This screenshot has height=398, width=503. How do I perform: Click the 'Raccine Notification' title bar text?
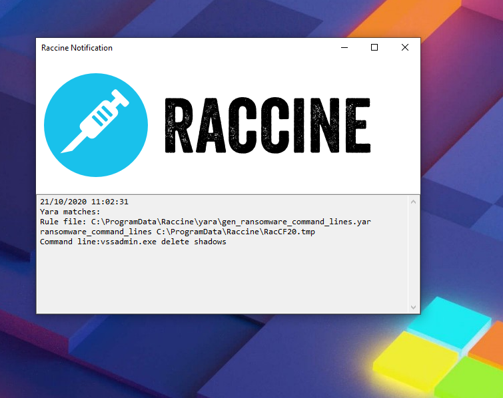click(x=77, y=48)
